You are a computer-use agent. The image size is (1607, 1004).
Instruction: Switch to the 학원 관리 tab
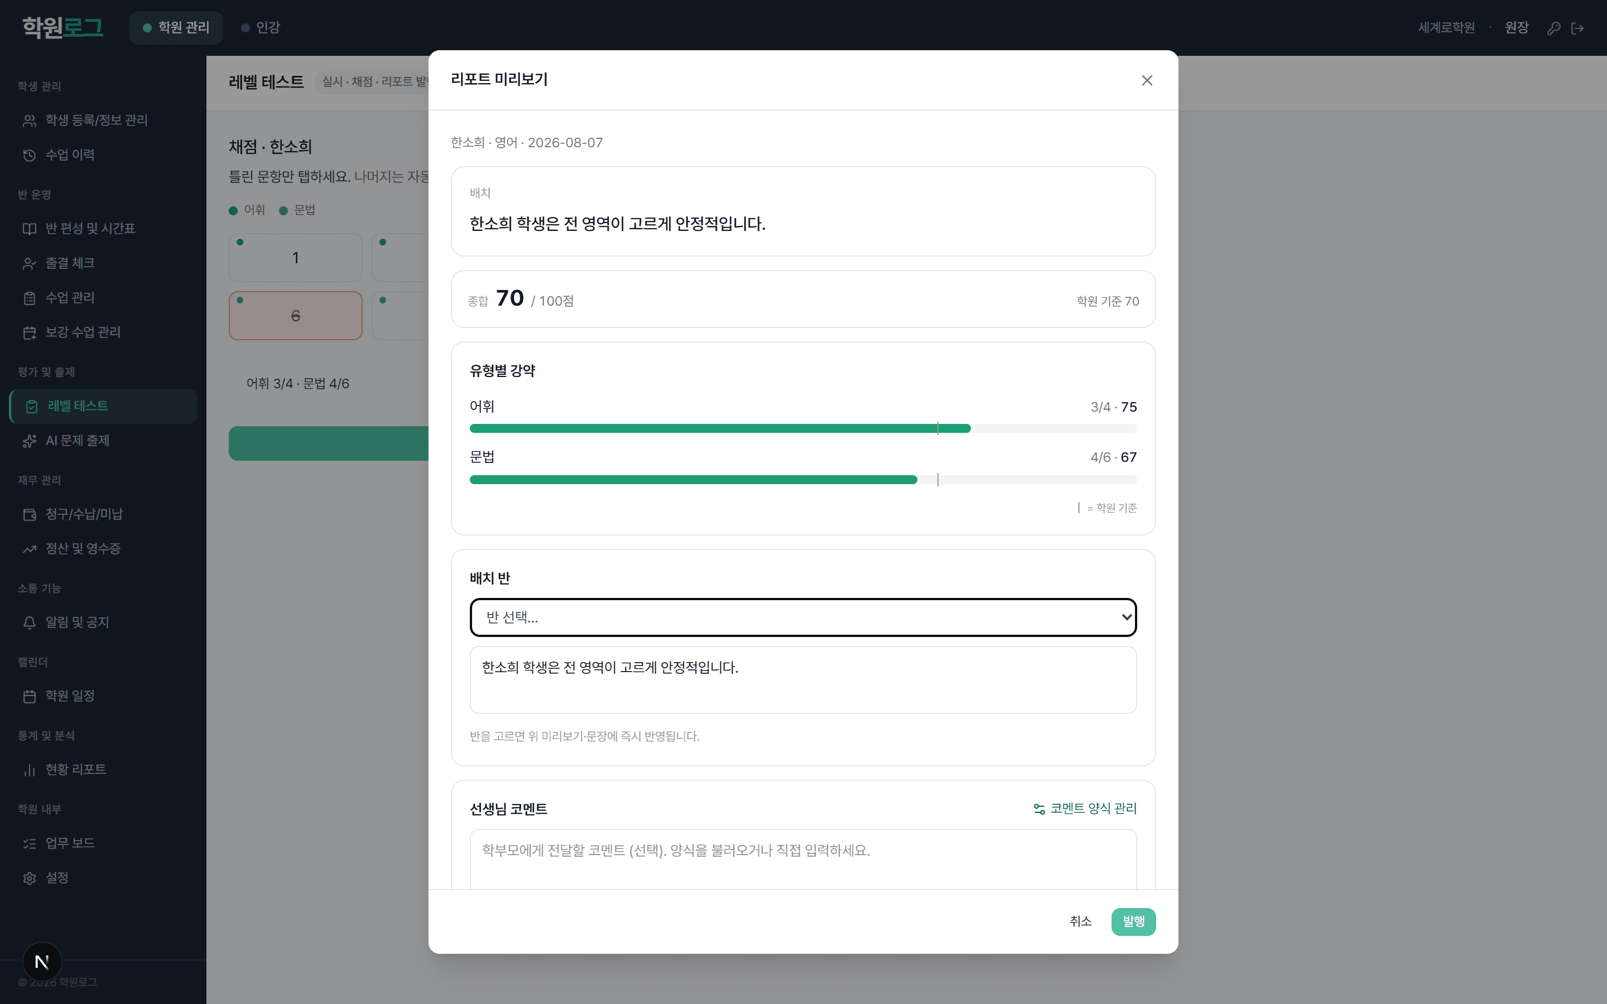pos(176,27)
